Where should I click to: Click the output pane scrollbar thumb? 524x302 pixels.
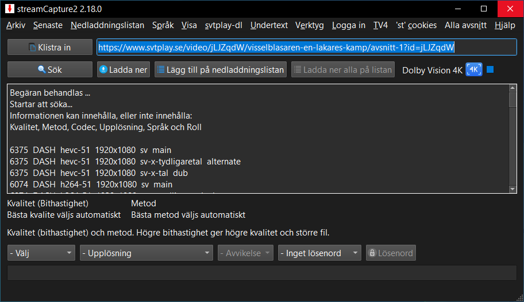pyautogui.click(x=513, y=99)
